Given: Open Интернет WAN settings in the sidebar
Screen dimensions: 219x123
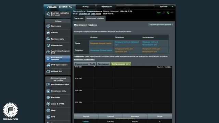Looking at the screenshot, I should click(x=58, y=97).
